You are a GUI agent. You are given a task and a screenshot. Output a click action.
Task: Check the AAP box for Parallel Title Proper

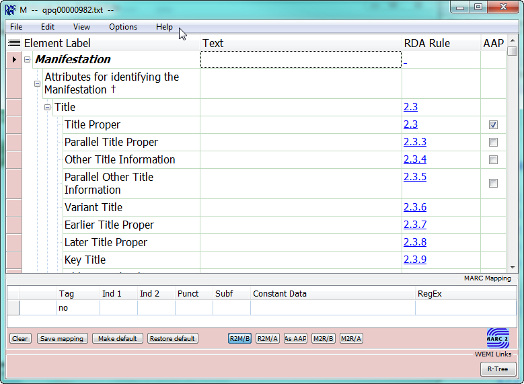coord(493,143)
